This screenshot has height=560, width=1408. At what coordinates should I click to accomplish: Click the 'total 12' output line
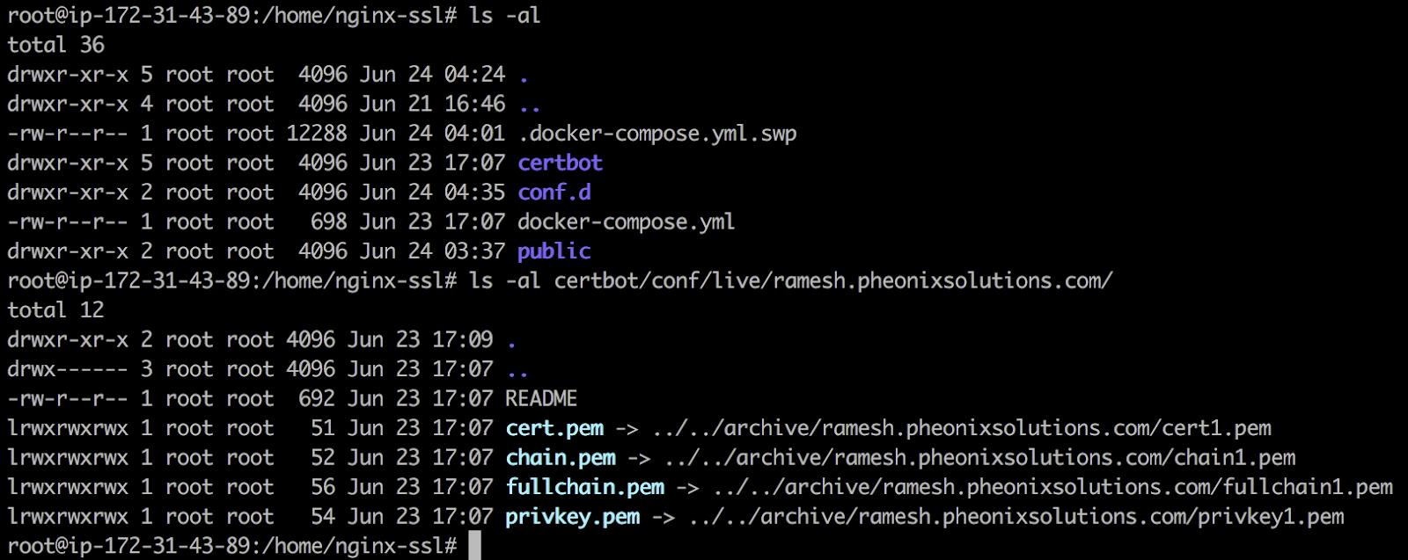tap(55, 310)
